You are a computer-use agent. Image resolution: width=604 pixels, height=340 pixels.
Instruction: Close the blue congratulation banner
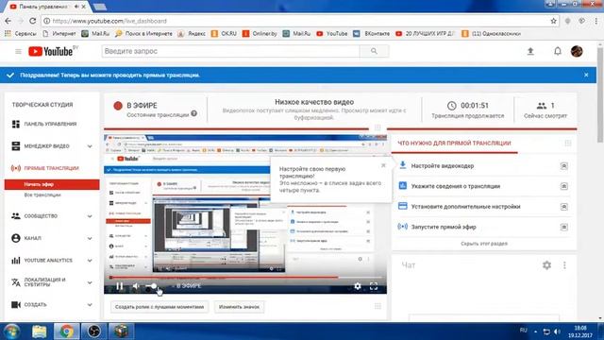click(586, 76)
